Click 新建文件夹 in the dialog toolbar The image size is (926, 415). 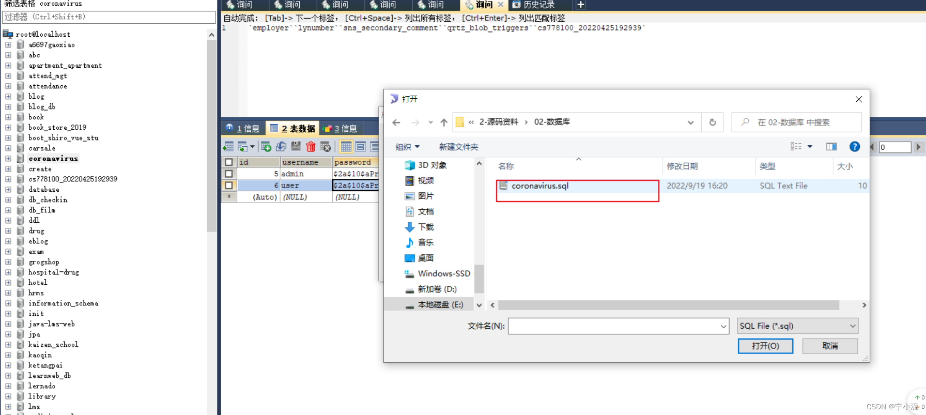(459, 147)
